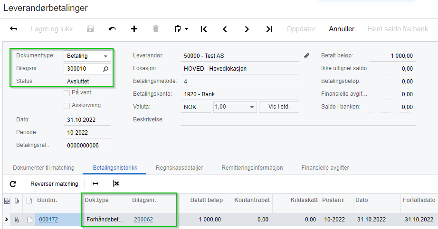This screenshot has width=438, height=229.
Task: Click Reverser matching
Action: click(x=54, y=184)
